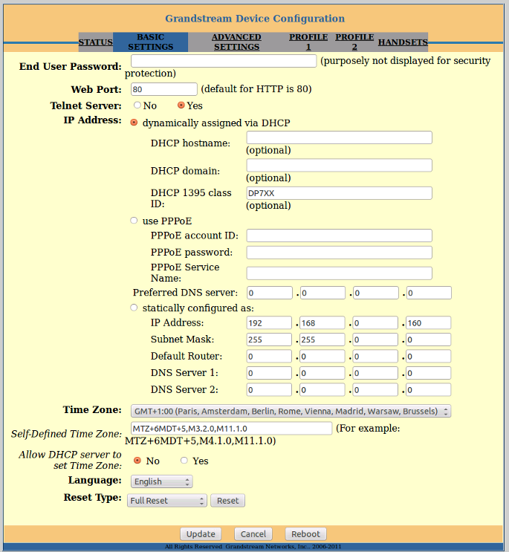Click static IP Address octet 192
The width and height of the screenshot is (509, 552).
[269, 323]
